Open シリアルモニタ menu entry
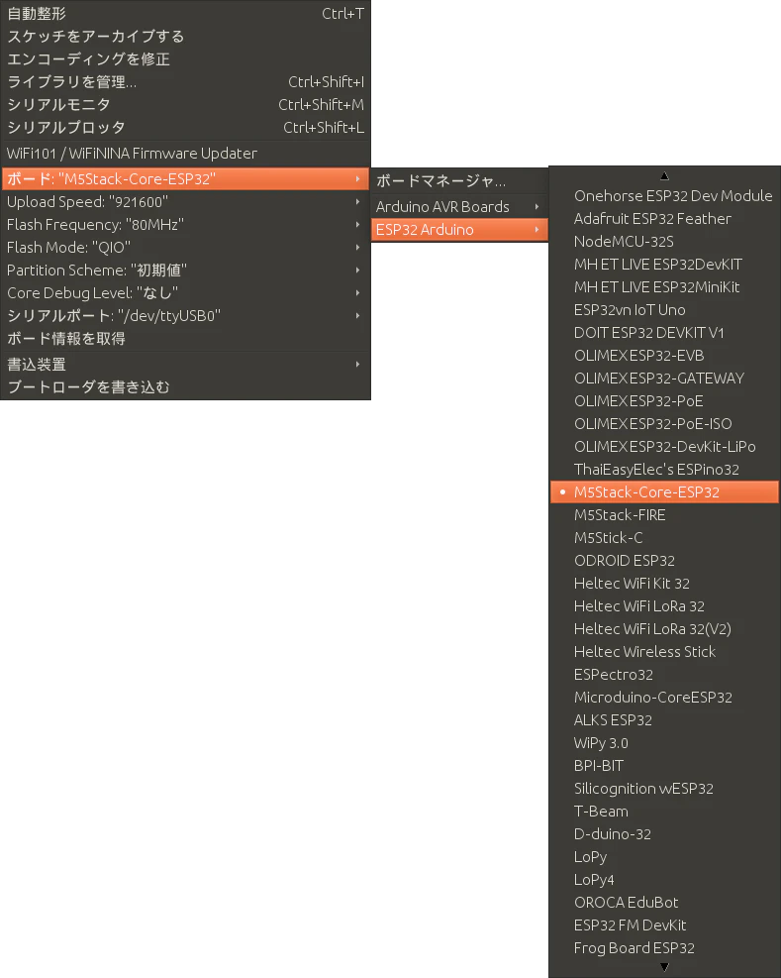Viewport: 781px width, 978px height. (x=185, y=105)
